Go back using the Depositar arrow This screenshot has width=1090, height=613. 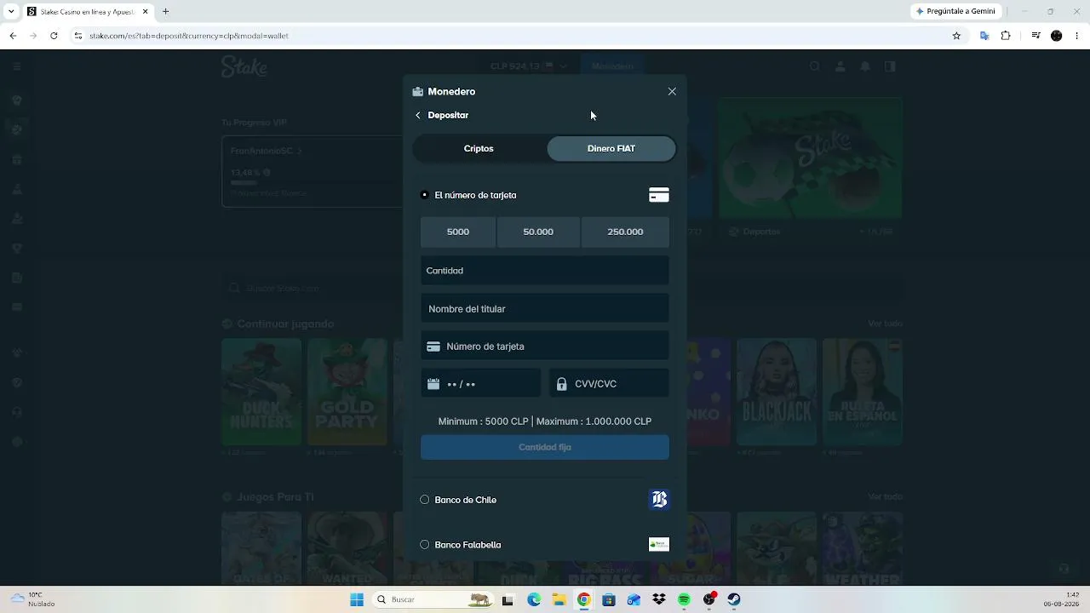(x=418, y=115)
